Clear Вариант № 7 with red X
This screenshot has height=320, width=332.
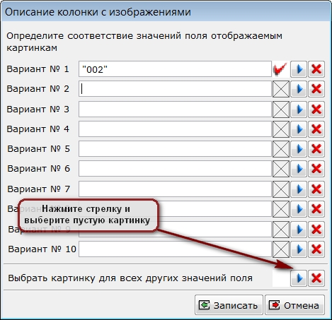click(316, 189)
